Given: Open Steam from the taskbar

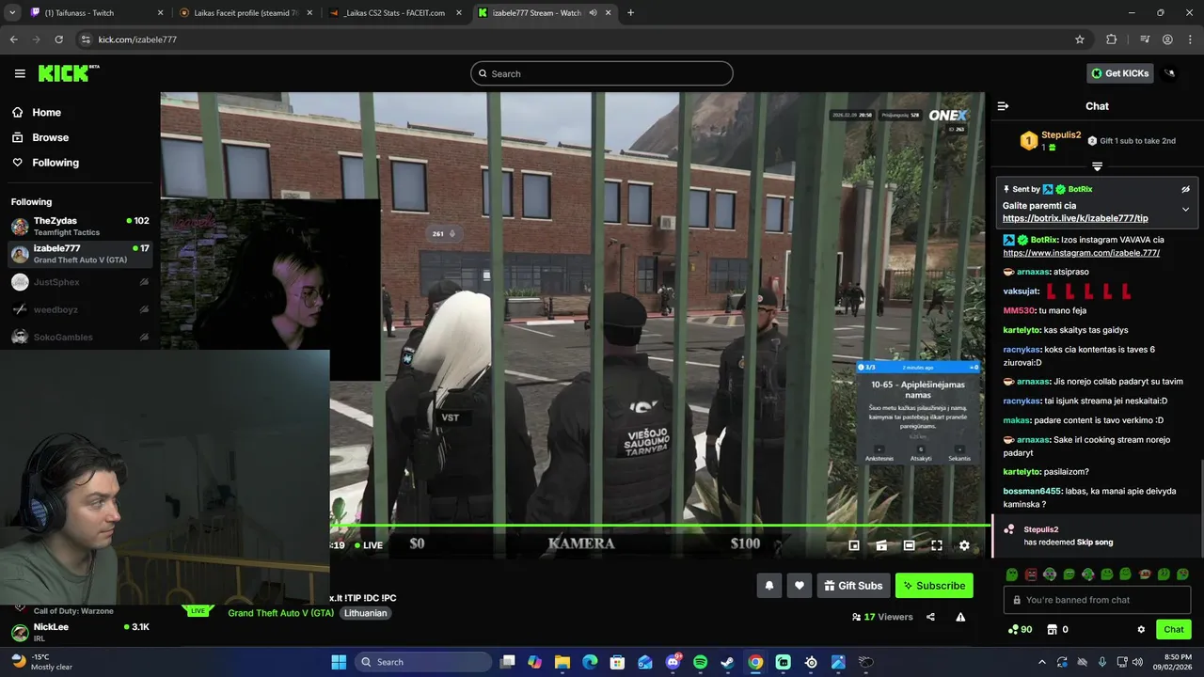Looking at the screenshot, I should pyautogui.click(x=728, y=662).
